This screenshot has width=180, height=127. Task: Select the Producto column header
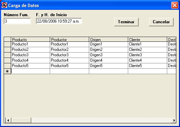point(30,39)
